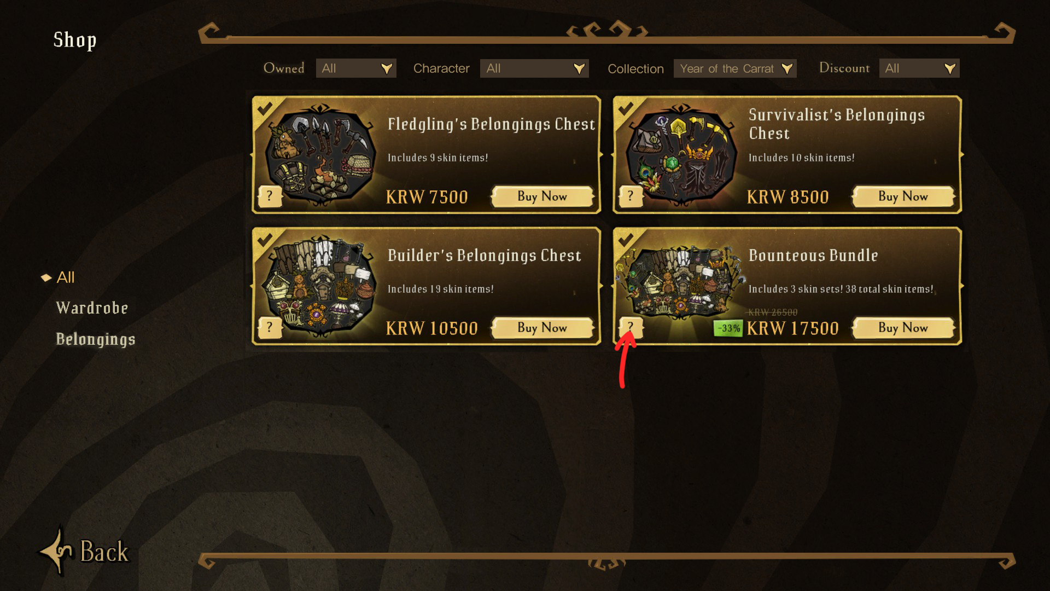
Task: Expand the Character filter dropdown
Action: 534,68
